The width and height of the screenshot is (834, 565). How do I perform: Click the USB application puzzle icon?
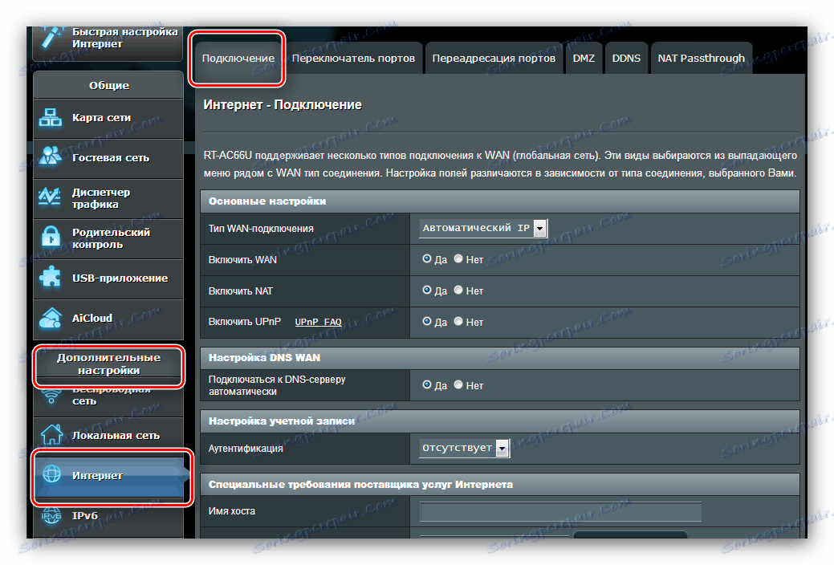(50, 277)
